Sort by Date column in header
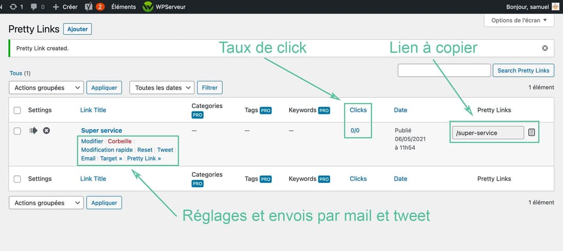 tap(401, 110)
